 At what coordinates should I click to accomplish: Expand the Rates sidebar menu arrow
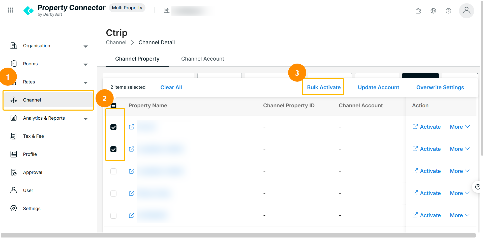86,83
